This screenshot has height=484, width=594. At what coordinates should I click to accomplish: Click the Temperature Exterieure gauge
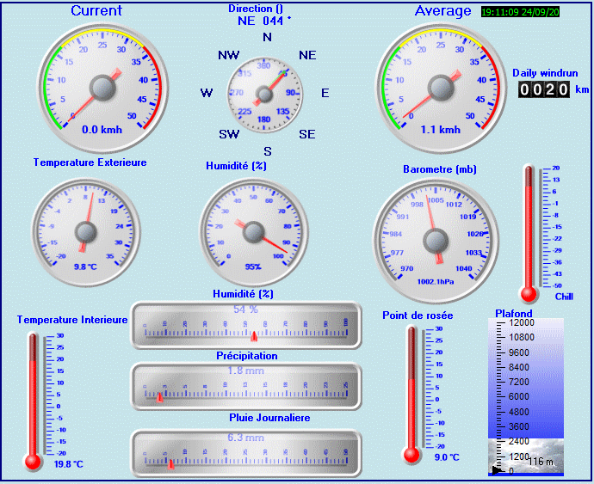[86, 232]
